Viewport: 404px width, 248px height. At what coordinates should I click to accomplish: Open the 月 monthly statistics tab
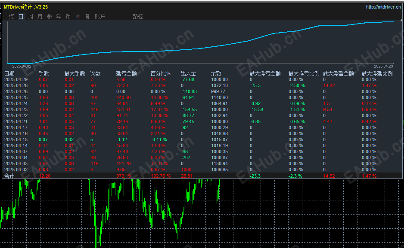tap(40, 16)
